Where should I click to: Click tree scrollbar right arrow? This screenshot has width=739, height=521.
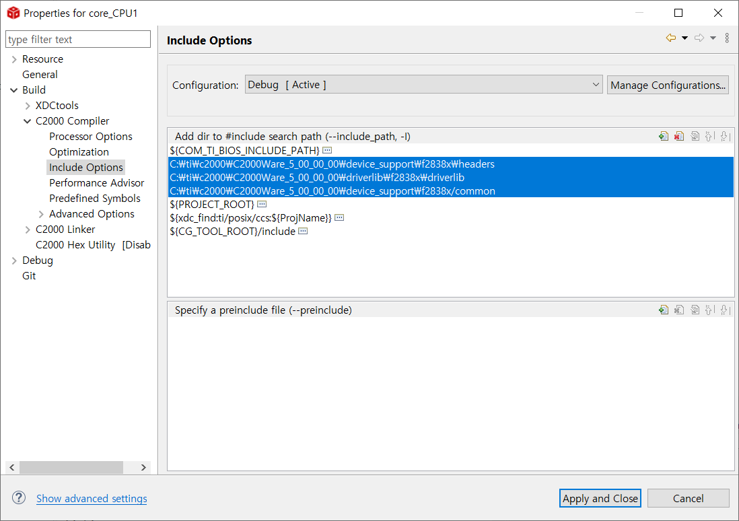tap(143, 467)
